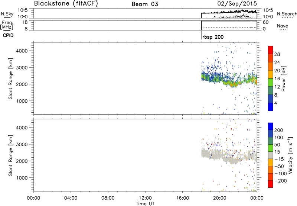Click the 'Slant Range [km]' label of velocity panel
The height and width of the screenshot is (206, 297).
click(10, 155)
